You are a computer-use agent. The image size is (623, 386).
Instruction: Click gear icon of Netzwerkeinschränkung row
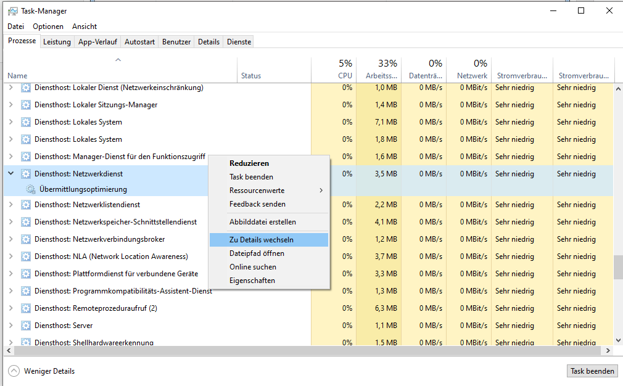[26, 88]
